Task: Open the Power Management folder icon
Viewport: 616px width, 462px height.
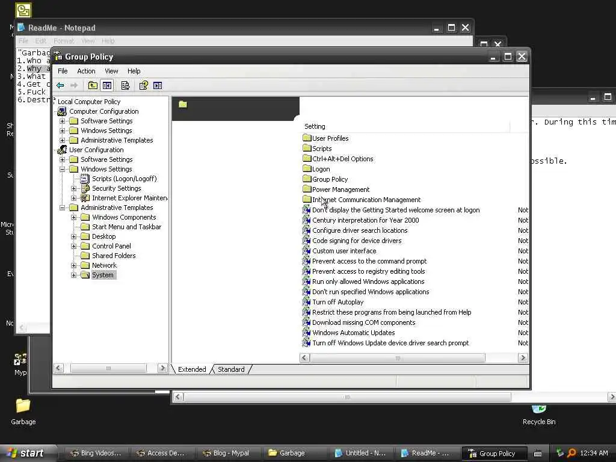Action: tap(307, 189)
